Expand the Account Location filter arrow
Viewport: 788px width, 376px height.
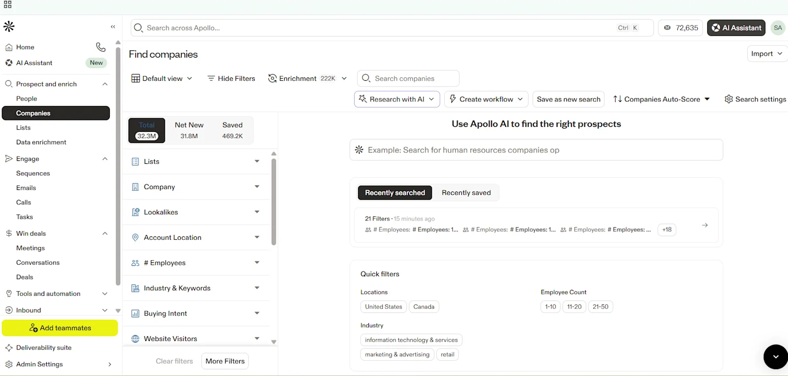pyautogui.click(x=257, y=237)
